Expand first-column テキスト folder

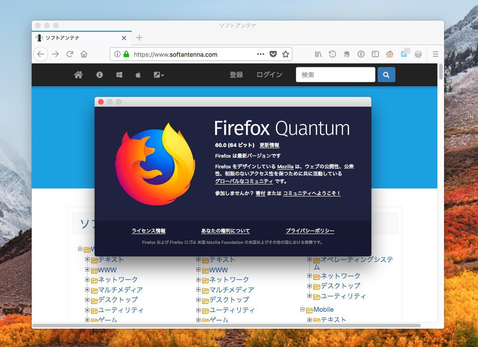coord(87,259)
